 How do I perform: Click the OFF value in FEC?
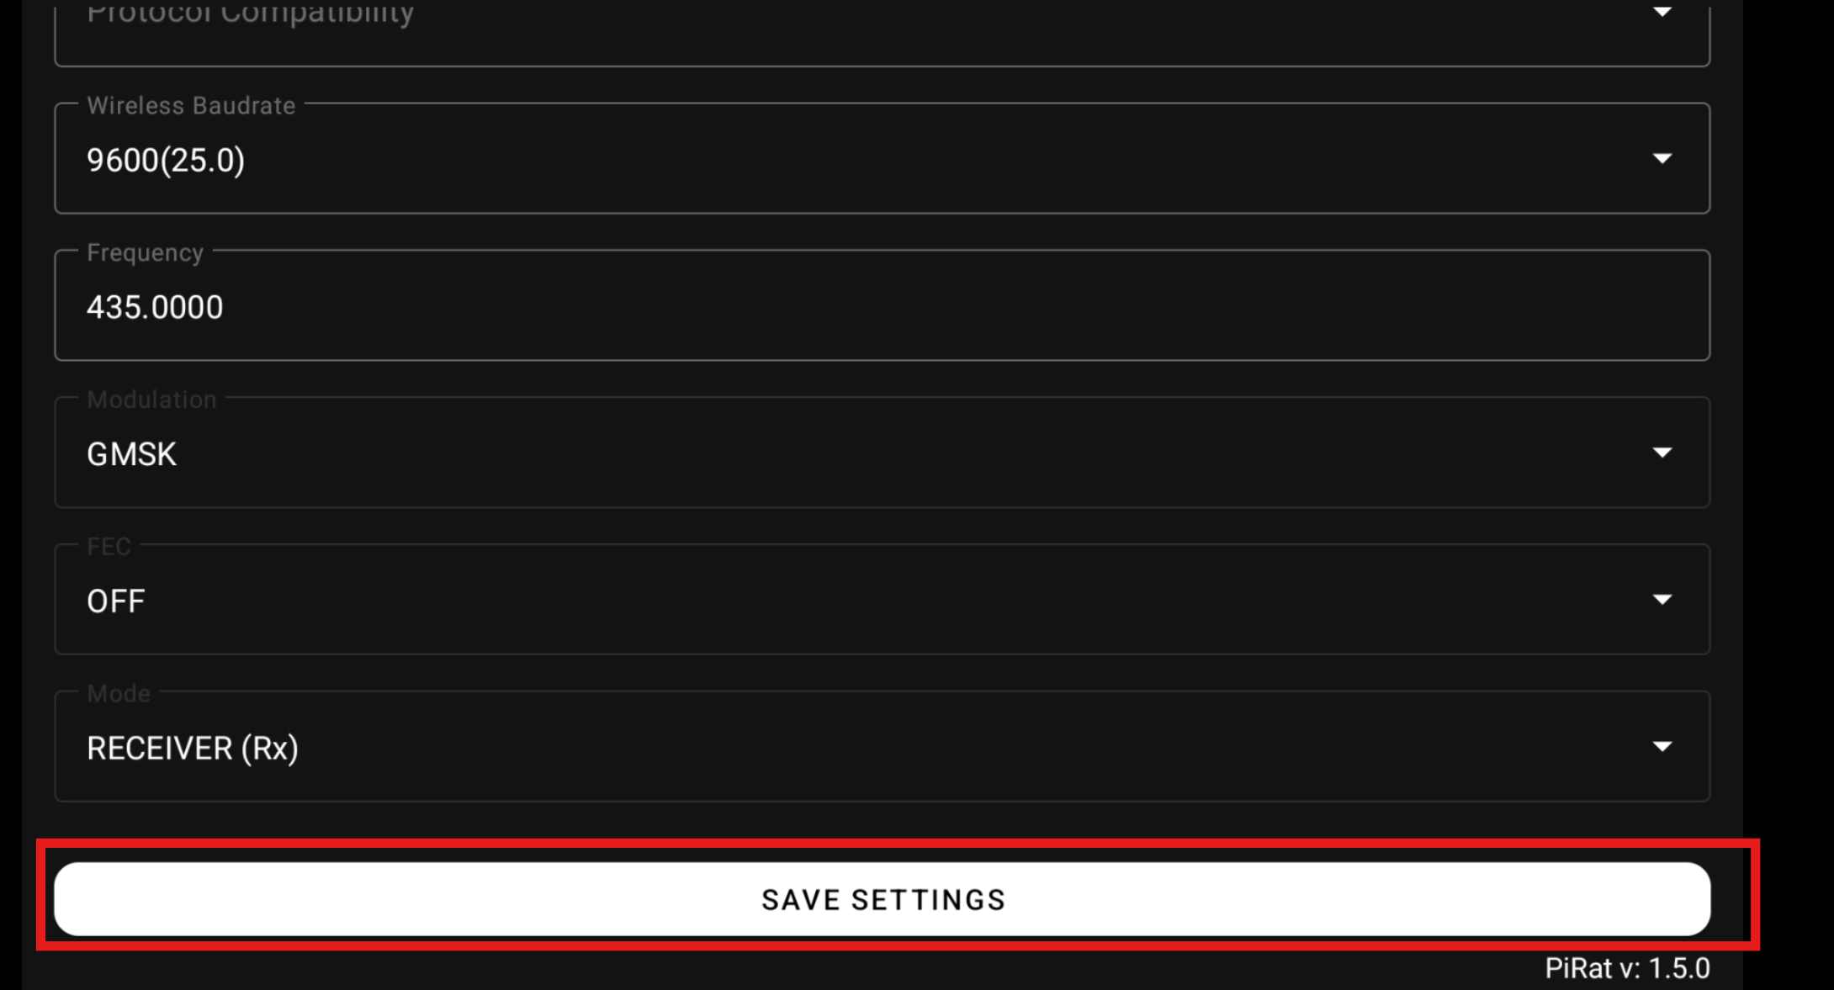point(116,601)
